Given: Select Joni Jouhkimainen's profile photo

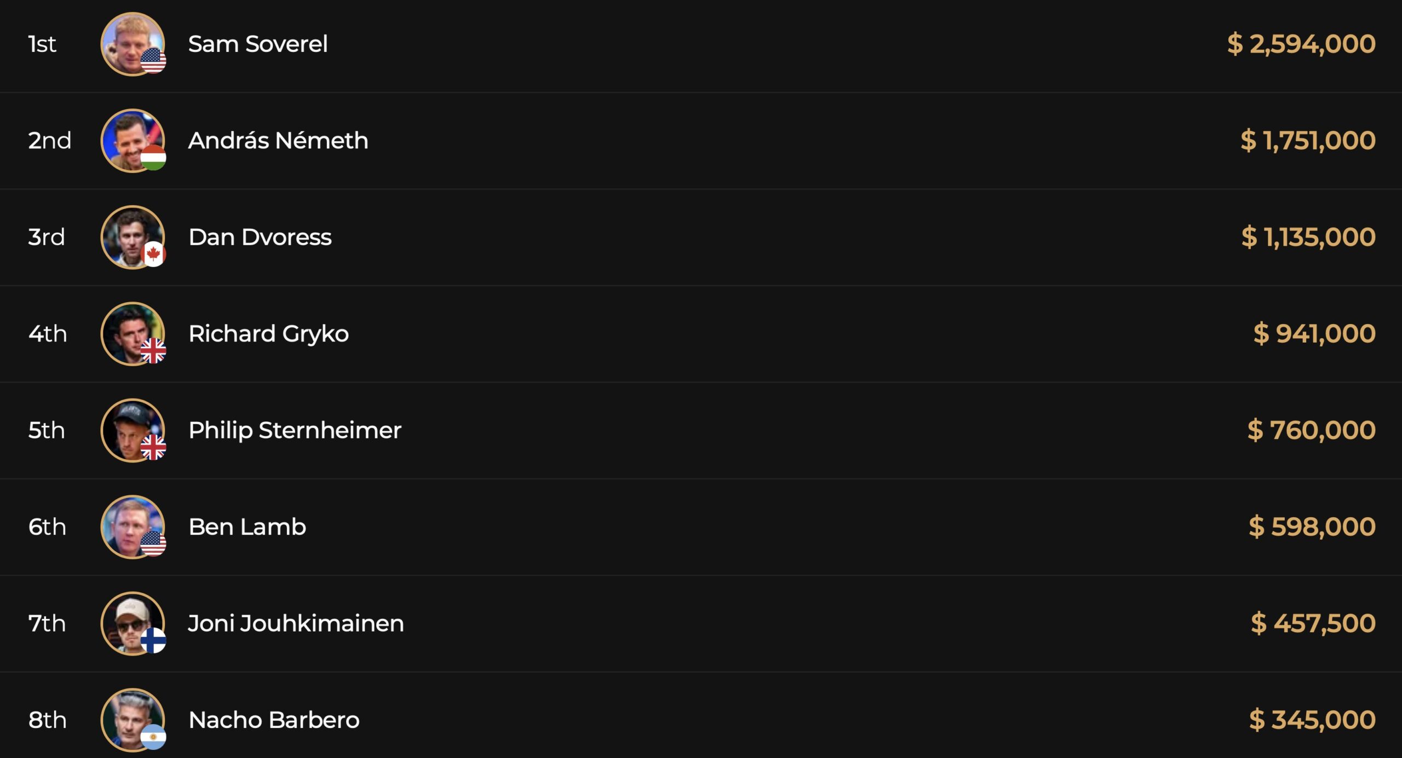Looking at the screenshot, I should (129, 620).
